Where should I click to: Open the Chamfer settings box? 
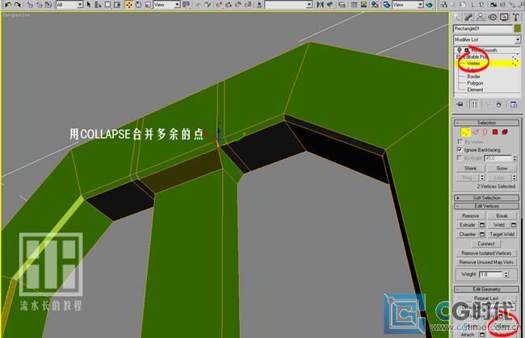pos(482,235)
